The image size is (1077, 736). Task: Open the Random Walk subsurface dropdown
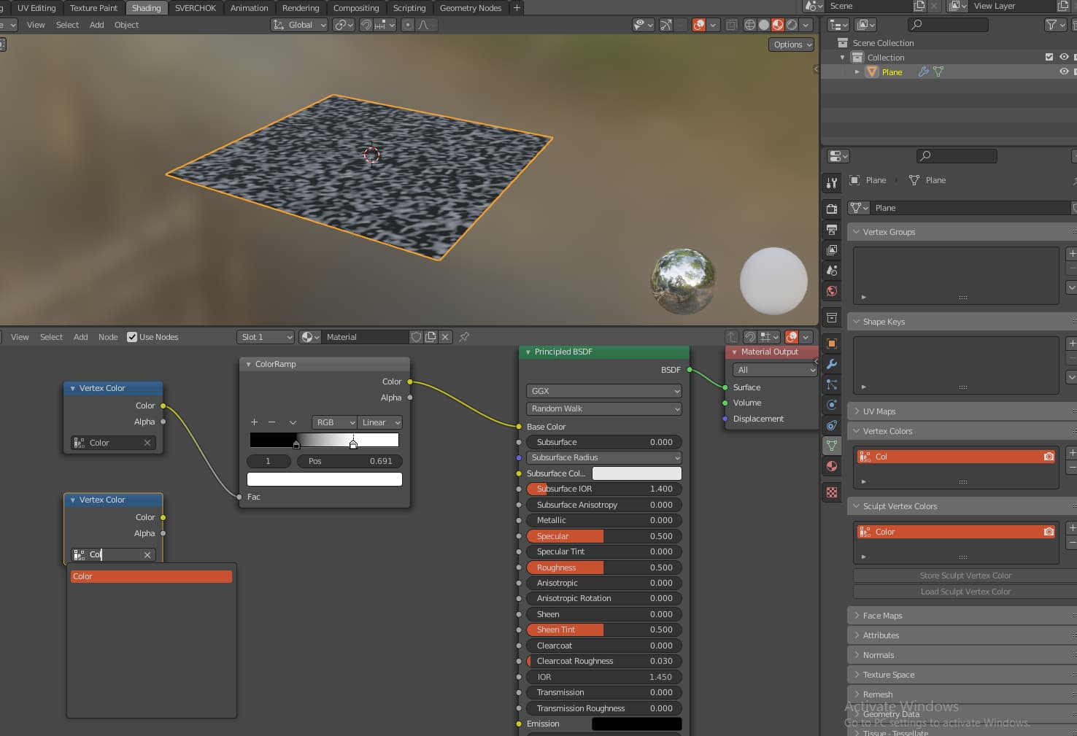tap(603, 408)
